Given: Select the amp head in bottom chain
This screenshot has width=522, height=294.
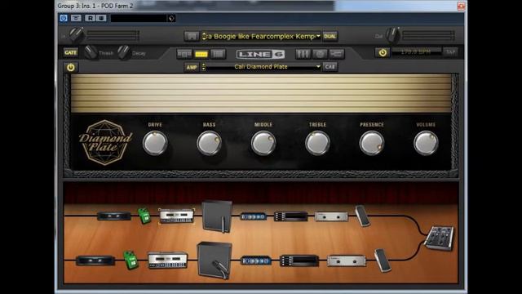Looking at the screenshot, I should pos(167,260).
